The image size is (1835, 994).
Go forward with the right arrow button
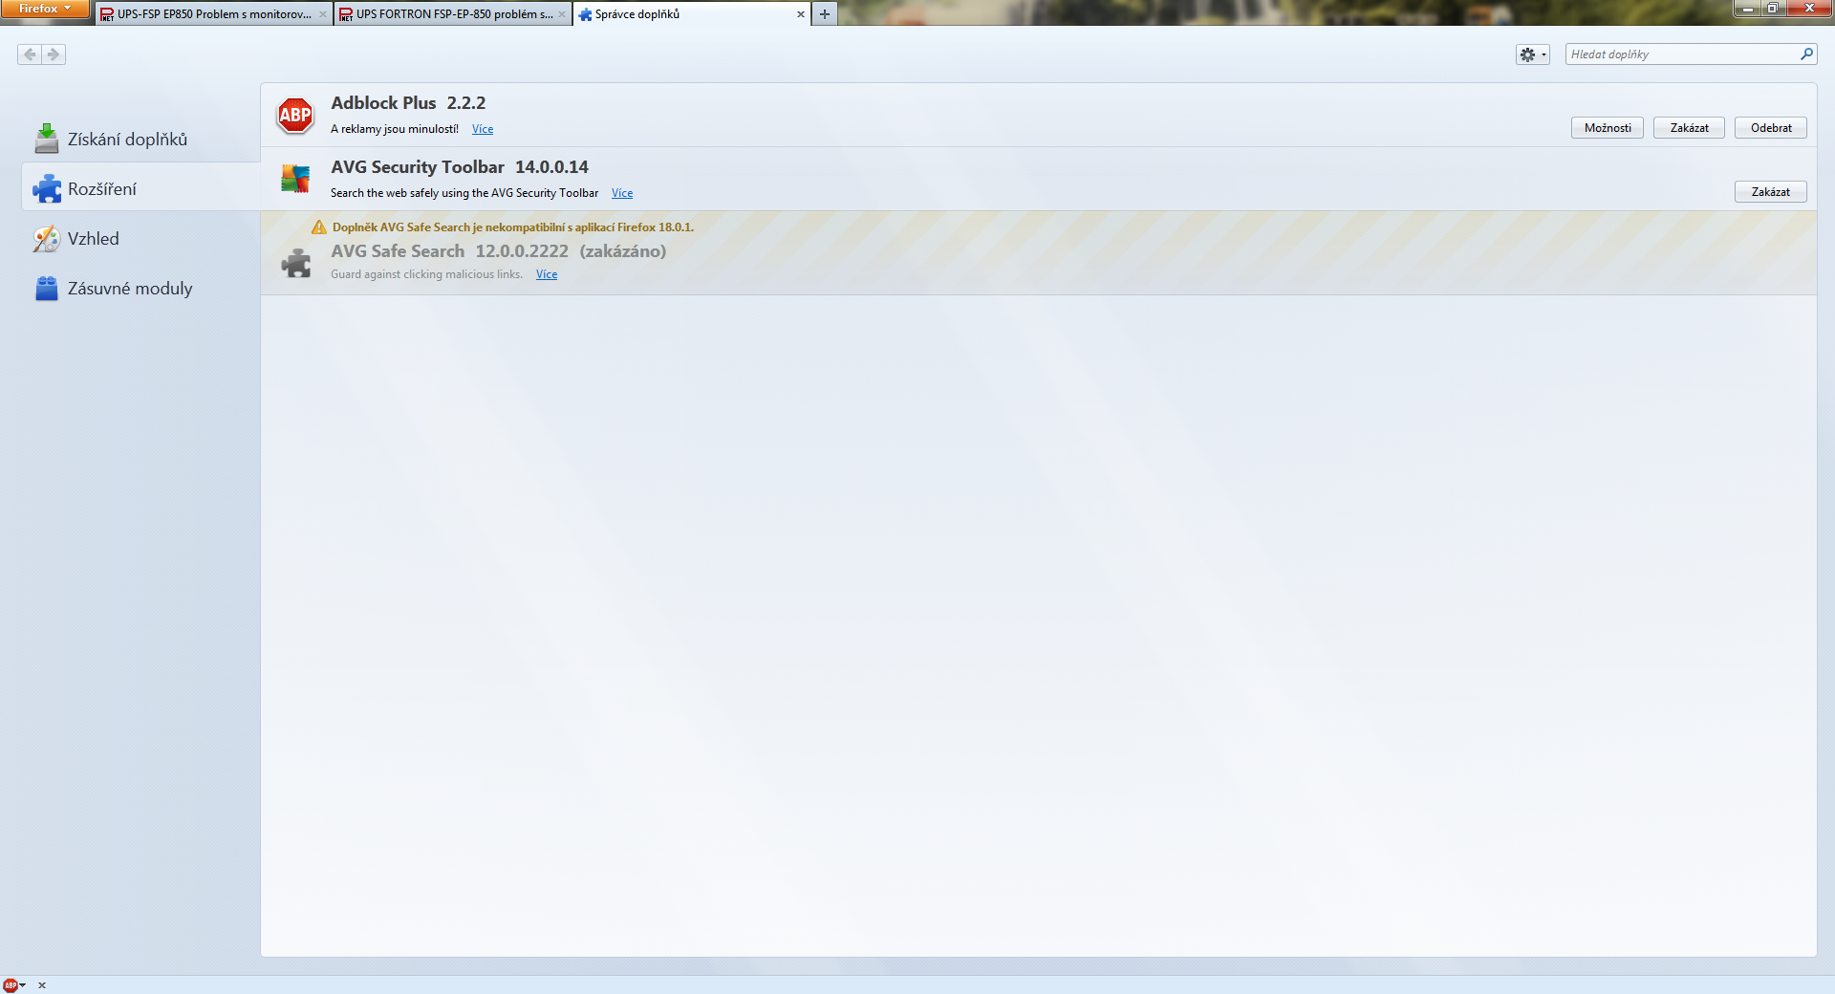pos(54,54)
